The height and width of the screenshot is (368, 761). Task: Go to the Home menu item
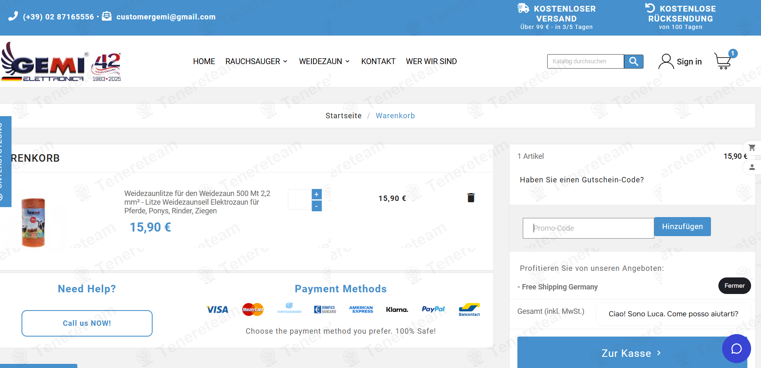(204, 62)
